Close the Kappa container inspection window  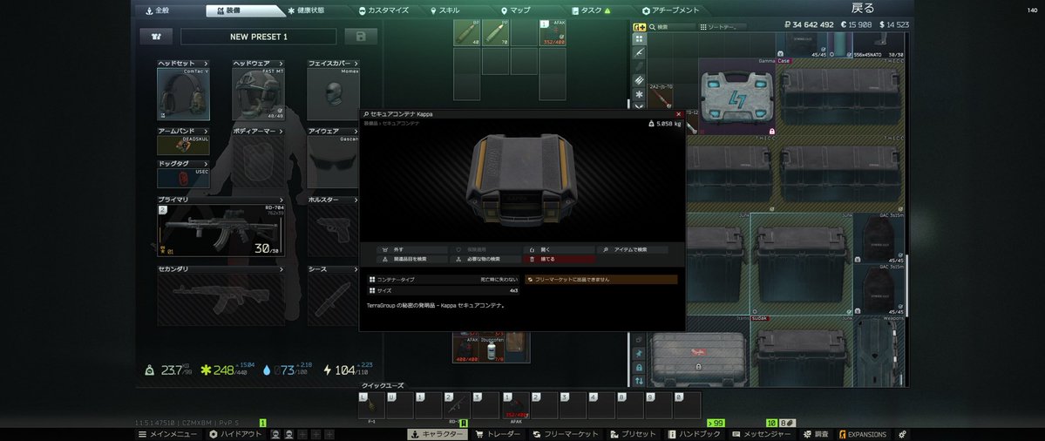pos(678,114)
